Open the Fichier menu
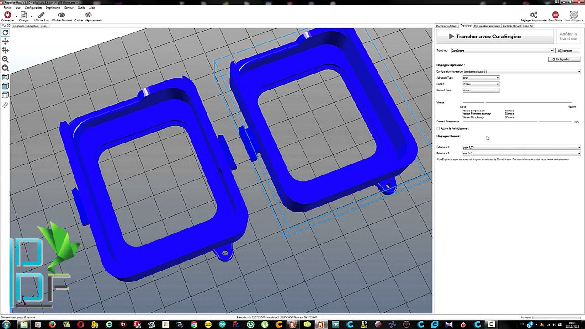 [x=7, y=8]
